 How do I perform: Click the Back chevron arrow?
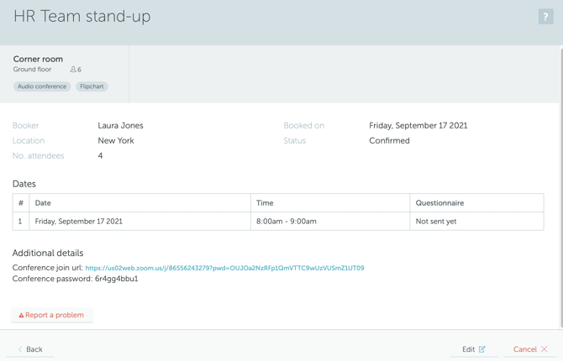(20, 349)
